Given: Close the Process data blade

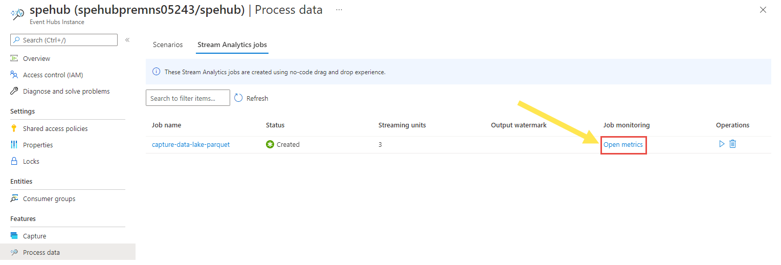Looking at the screenshot, I should tap(763, 10).
